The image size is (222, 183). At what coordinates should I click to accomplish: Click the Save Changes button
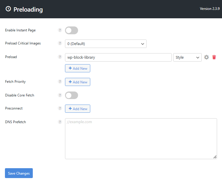(19, 173)
